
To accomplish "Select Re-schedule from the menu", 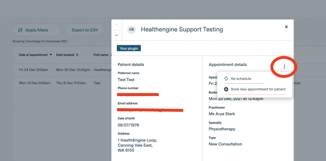I will [241, 79].
